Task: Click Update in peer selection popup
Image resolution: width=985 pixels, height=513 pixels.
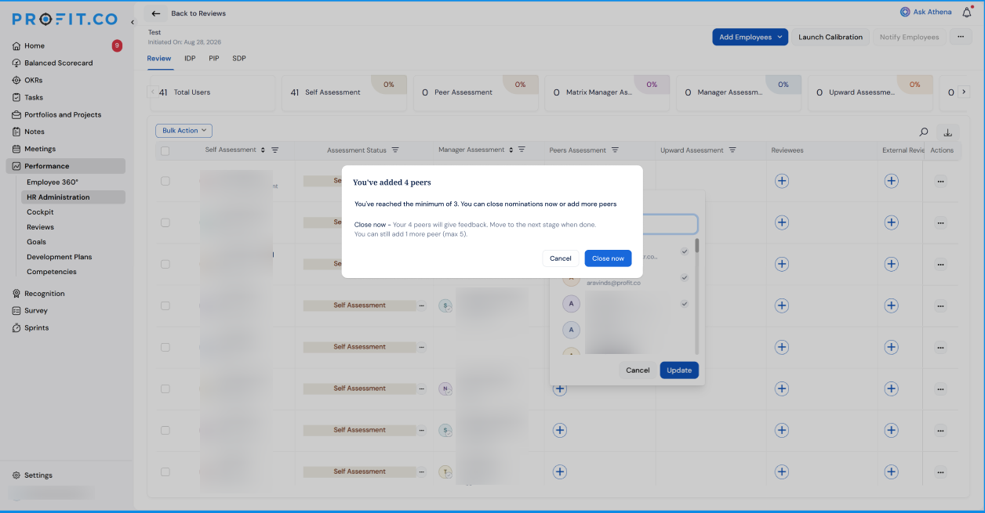Action: point(679,370)
